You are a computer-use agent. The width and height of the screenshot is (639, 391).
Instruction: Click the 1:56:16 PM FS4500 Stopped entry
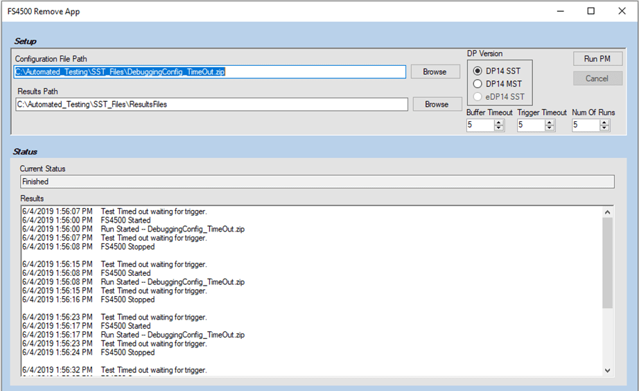pos(89,299)
